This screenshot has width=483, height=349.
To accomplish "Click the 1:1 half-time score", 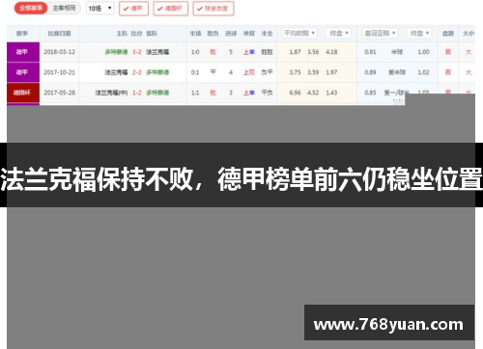I will click(x=195, y=93).
